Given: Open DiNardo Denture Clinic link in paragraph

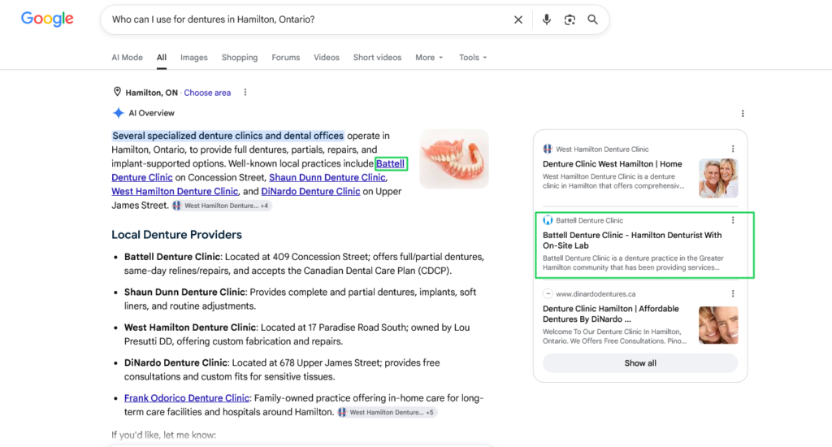Looking at the screenshot, I should (x=310, y=191).
